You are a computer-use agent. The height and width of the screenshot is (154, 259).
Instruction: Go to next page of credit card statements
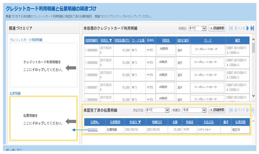(x=247, y=28)
